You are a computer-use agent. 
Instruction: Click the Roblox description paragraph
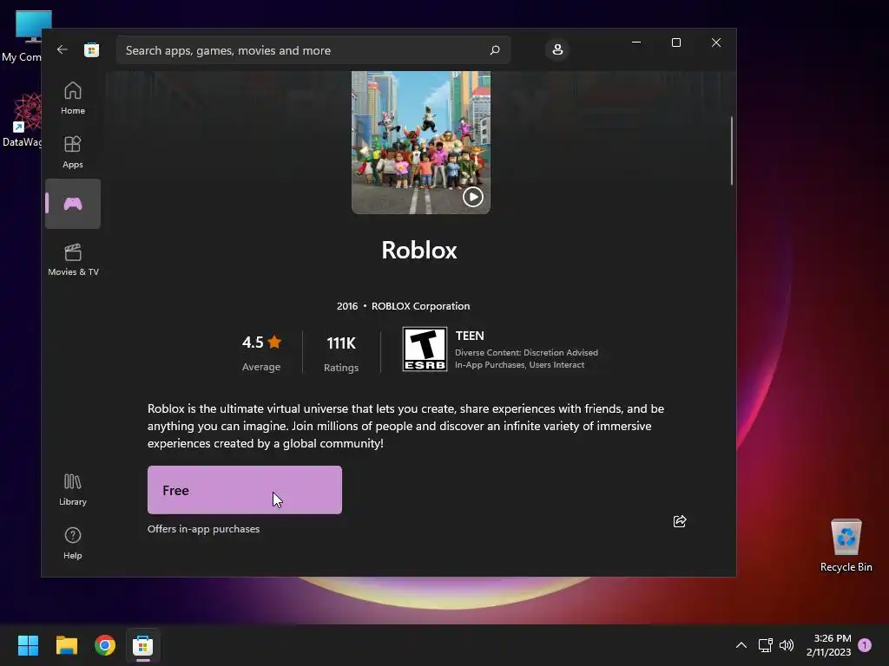(406, 426)
